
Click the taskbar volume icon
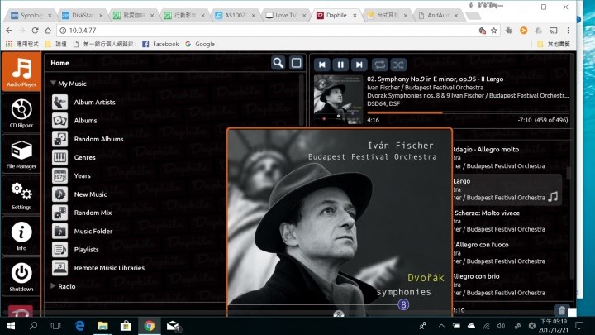point(502,326)
